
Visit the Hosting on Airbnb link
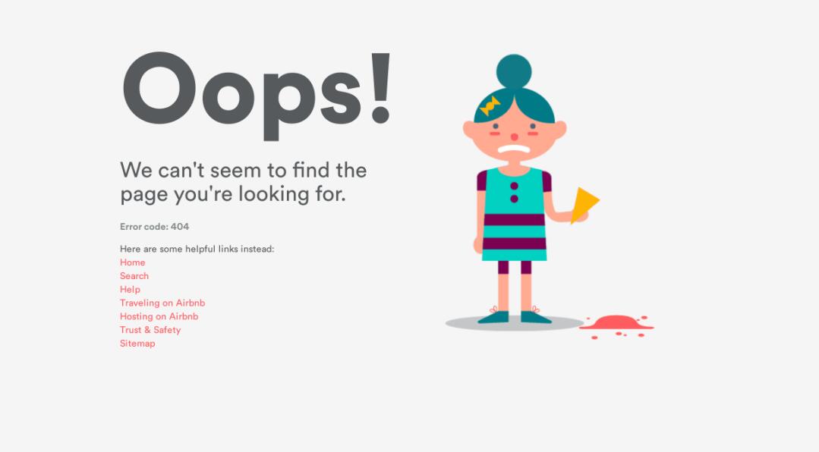pyautogui.click(x=159, y=316)
